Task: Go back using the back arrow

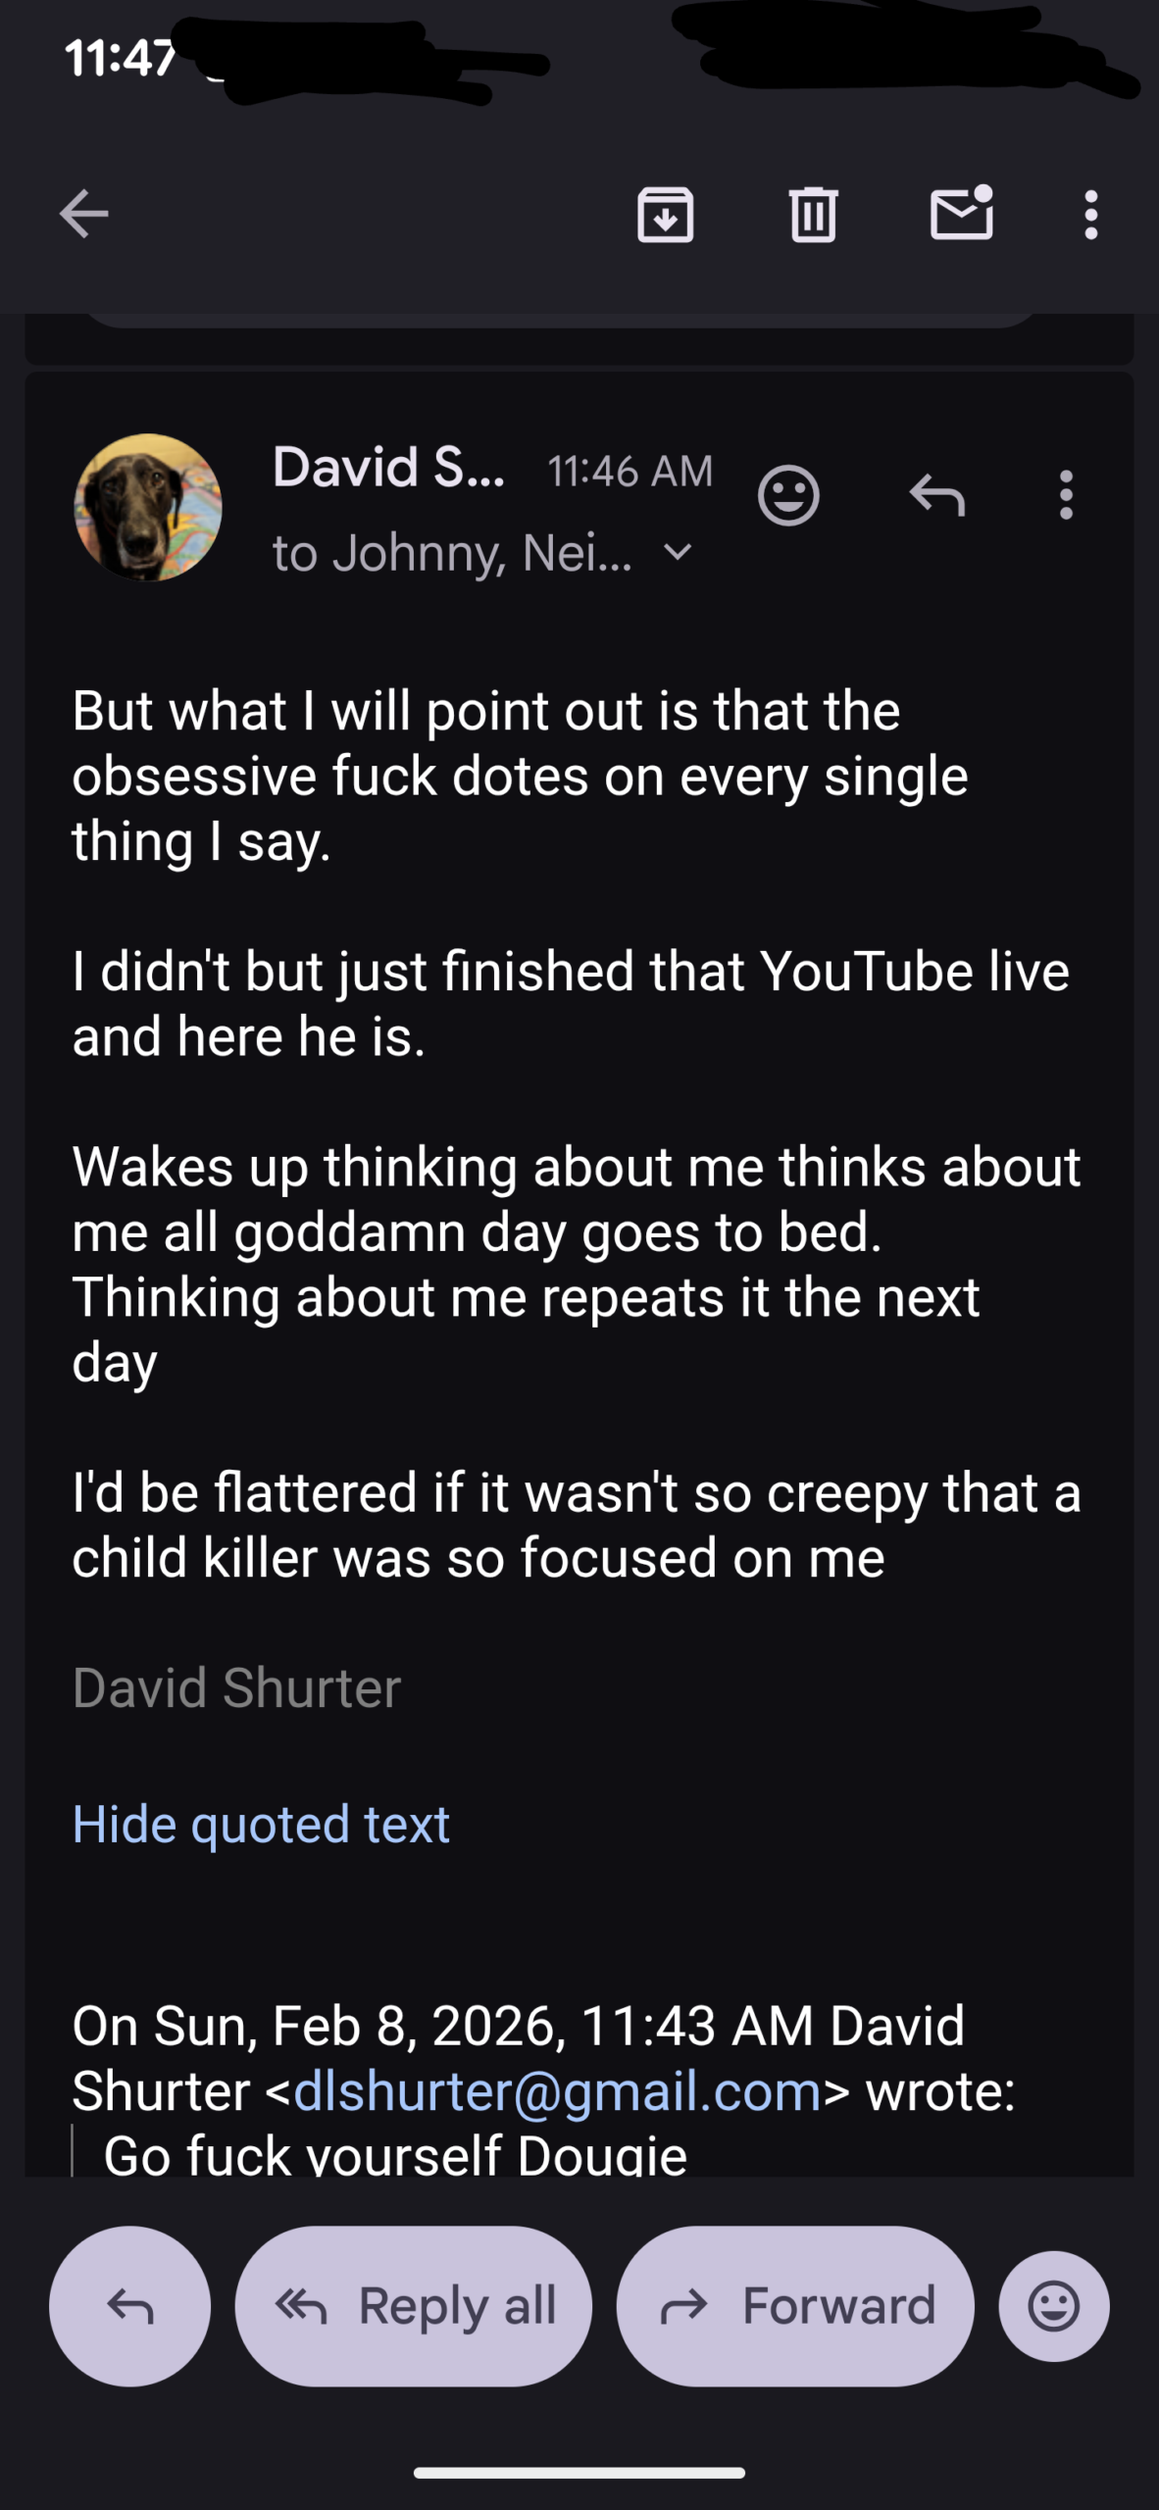Action: pyautogui.click(x=83, y=215)
